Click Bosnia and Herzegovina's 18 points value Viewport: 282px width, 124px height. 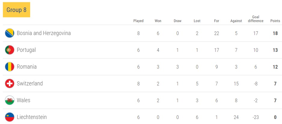275,33
